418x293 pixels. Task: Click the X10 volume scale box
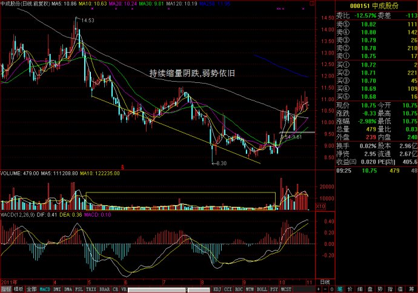(x=320, y=206)
